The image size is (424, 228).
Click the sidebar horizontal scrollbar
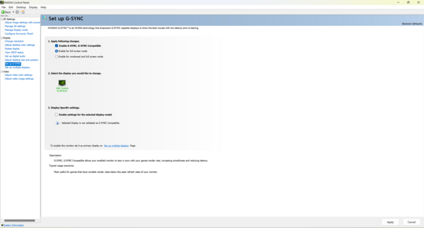(20, 220)
